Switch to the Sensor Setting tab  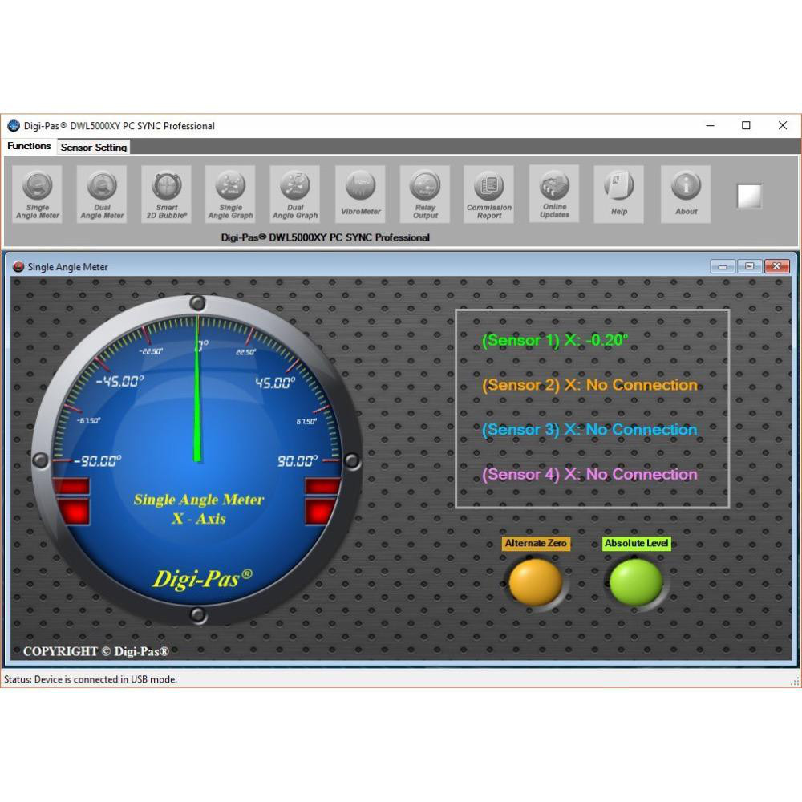point(93,147)
